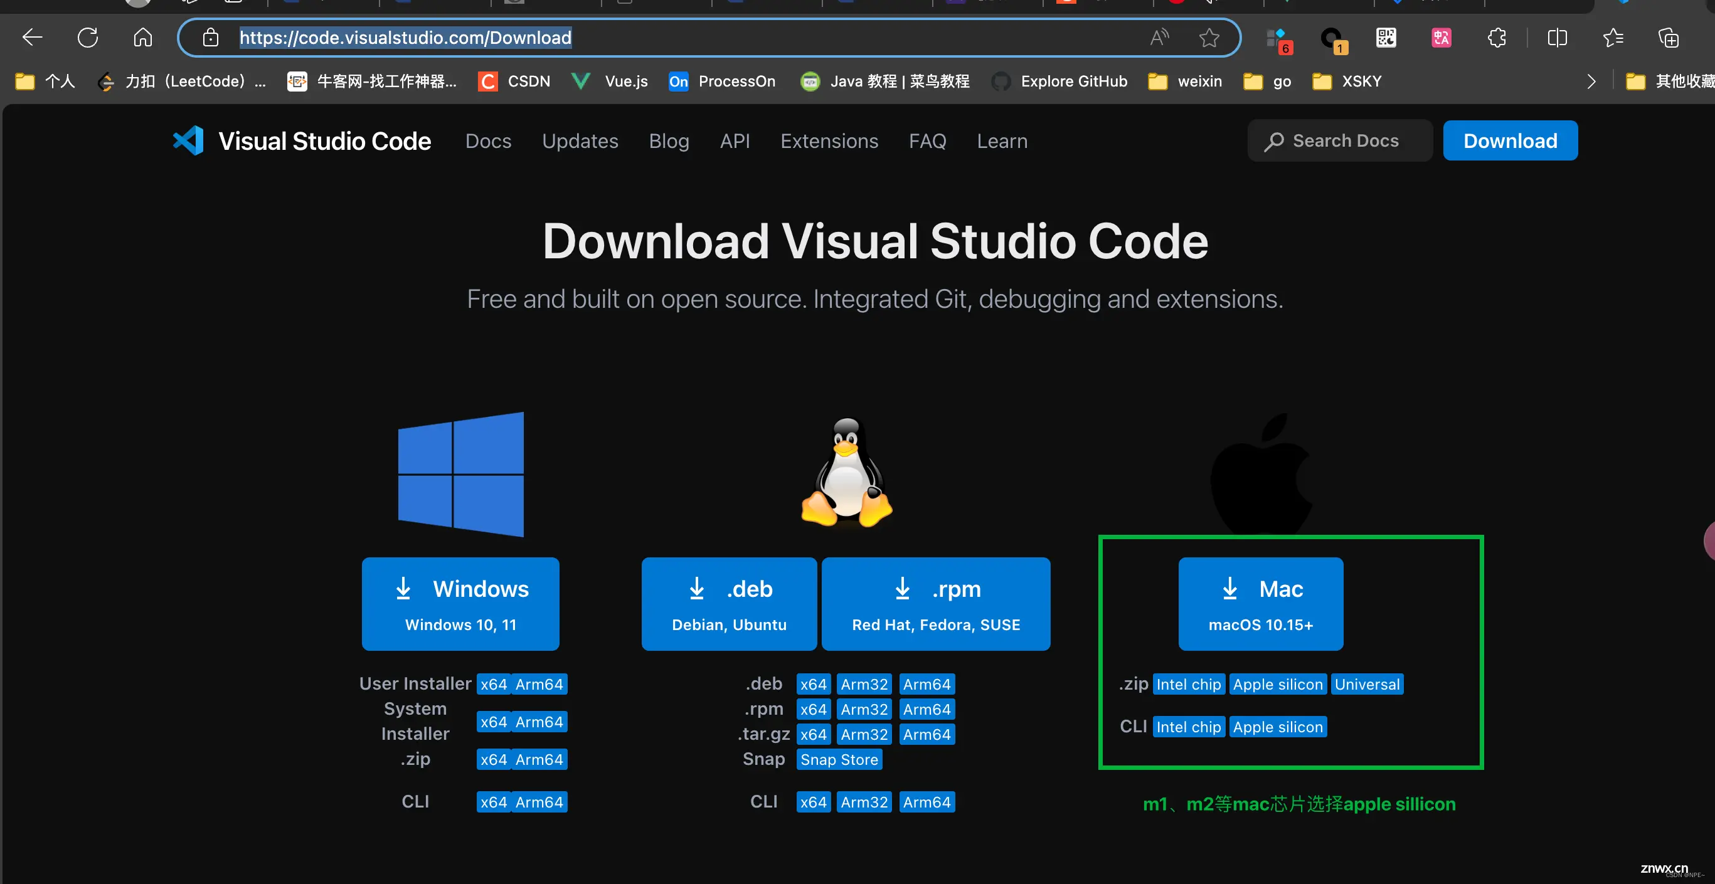Open the extension icon with red badge 6
The image size is (1715, 884).
pyautogui.click(x=1278, y=40)
